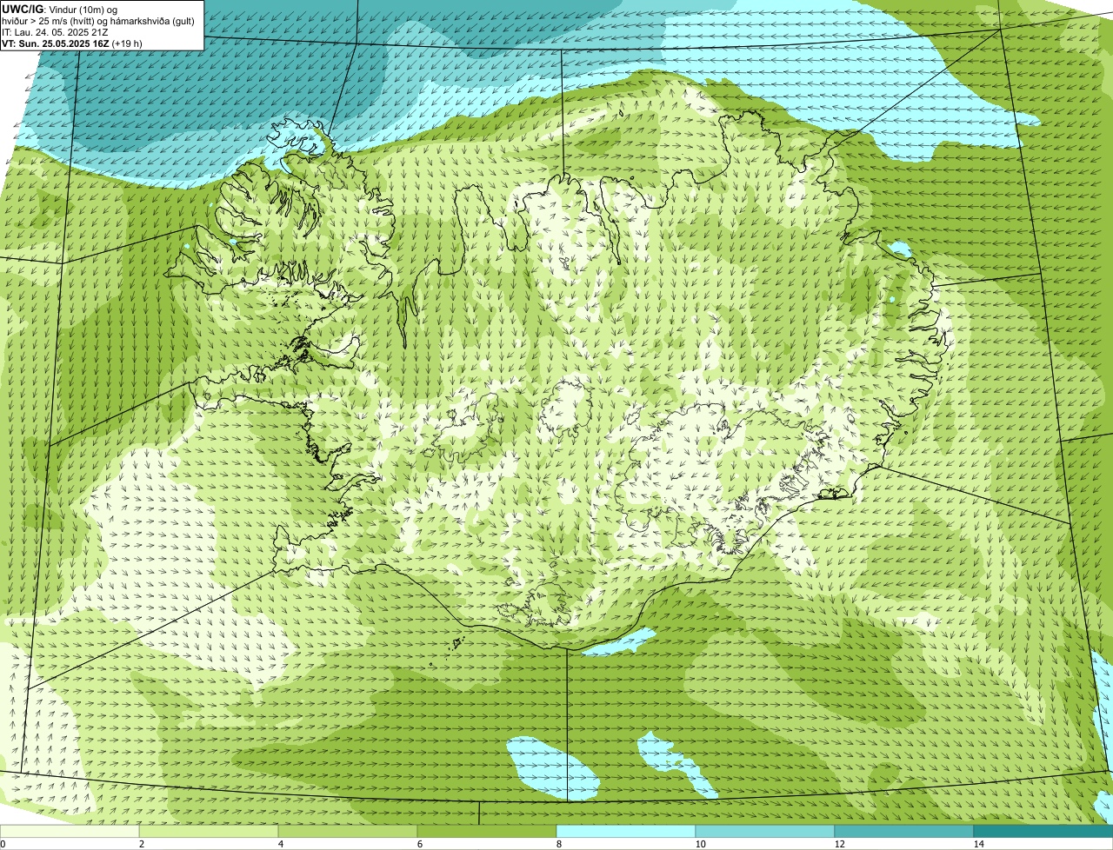Select the 10–12 cyan scale segment
Viewport: 1113px width, 850px height.
tap(765, 831)
